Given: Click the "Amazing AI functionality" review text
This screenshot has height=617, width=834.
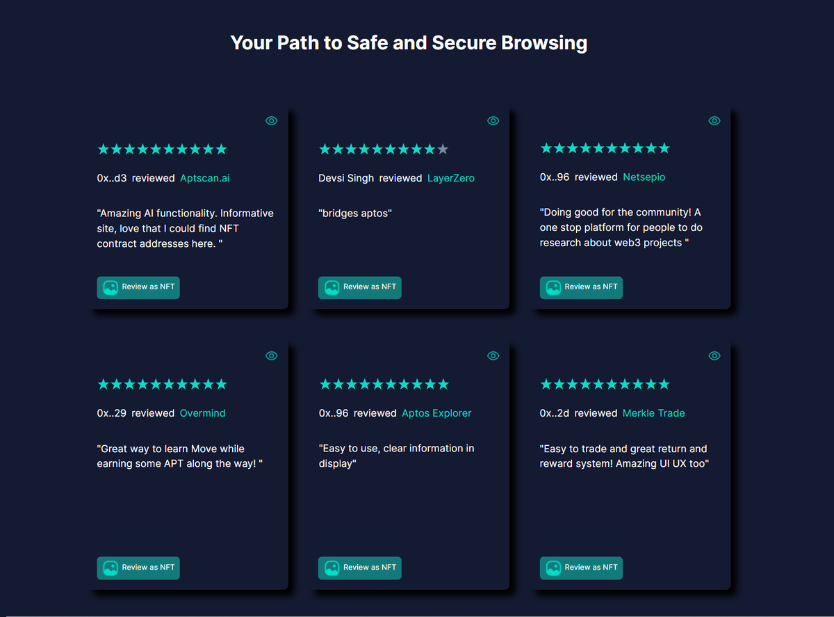Looking at the screenshot, I should click(x=186, y=229).
